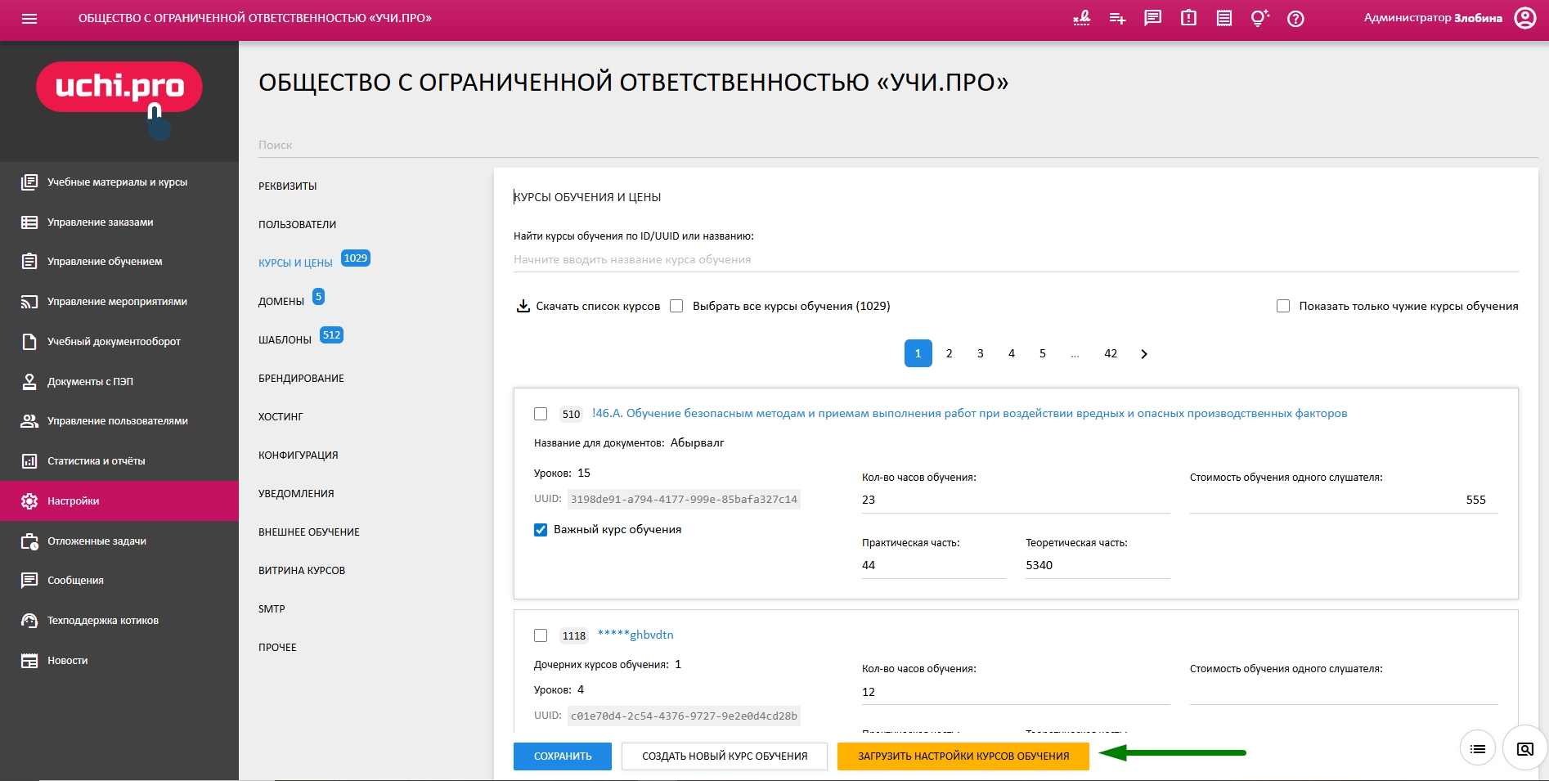Click ЗАГРУЗИТЬ НАСТРОЙКИ КУРСОВ ОБУЧЕНИЯ

963,756
